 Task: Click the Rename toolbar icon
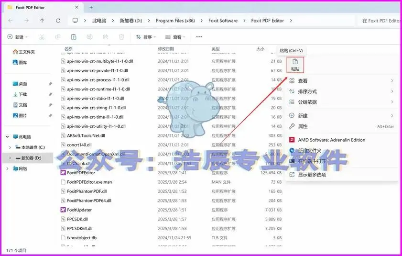point(89,37)
